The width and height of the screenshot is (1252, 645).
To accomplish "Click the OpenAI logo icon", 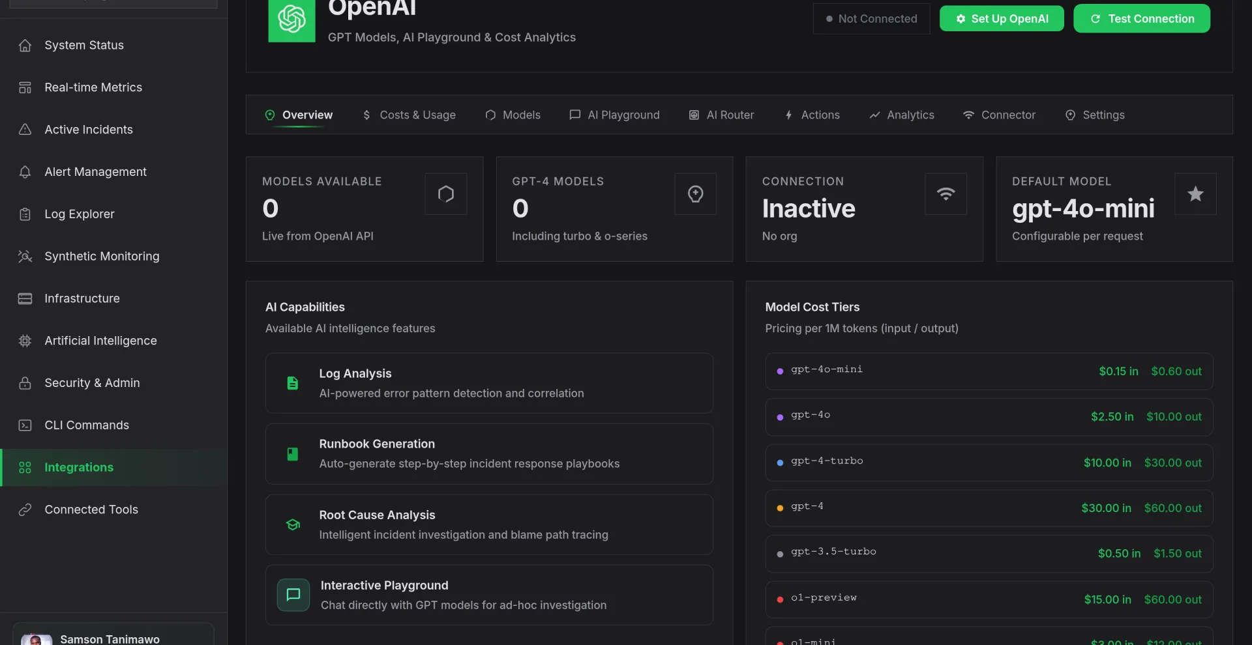I will [x=291, y=20].
